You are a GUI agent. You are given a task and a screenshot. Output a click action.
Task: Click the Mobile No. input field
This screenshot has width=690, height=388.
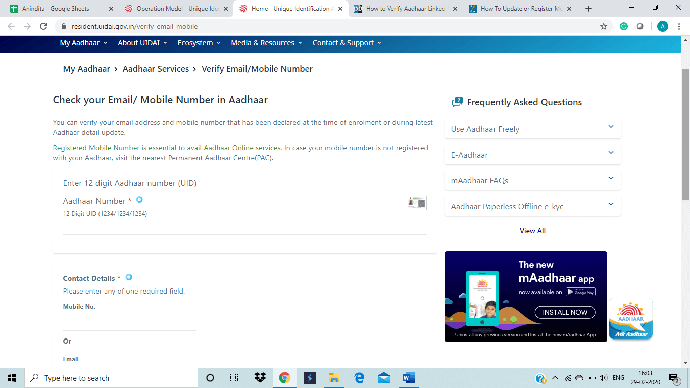[x=129, y=322]
